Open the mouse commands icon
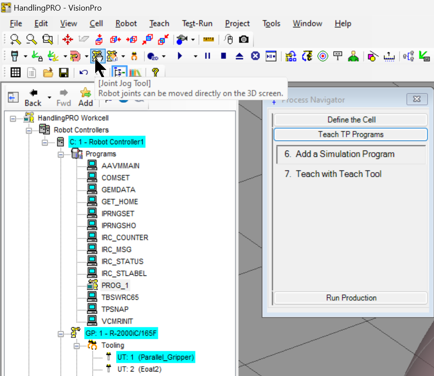 pyautogui.click(x=229, y=39)
